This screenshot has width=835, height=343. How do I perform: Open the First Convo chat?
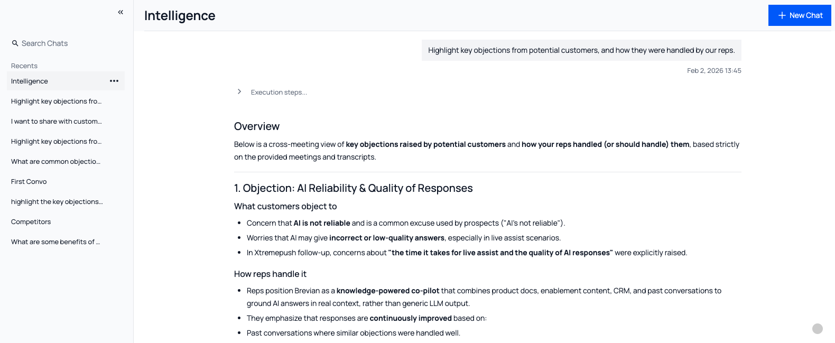point(29,181)
